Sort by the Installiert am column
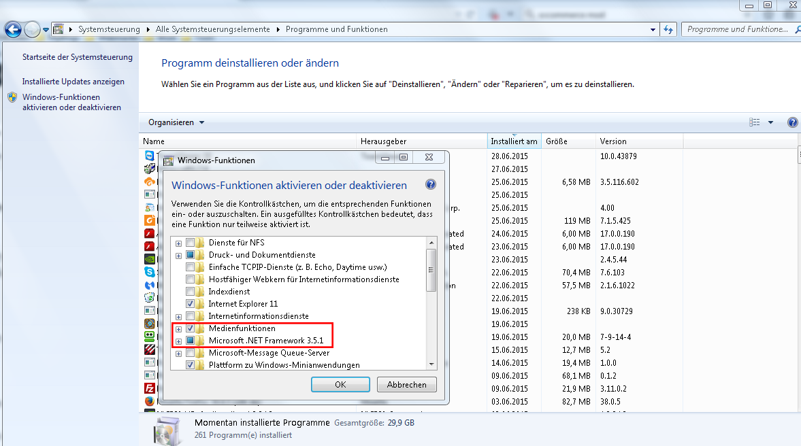This screenshot has width=801, height=446. click(x=515, y=141)
